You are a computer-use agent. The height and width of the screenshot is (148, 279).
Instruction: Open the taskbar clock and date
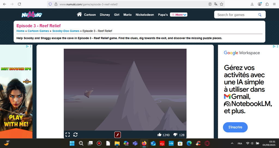click(x=269, y=143)
